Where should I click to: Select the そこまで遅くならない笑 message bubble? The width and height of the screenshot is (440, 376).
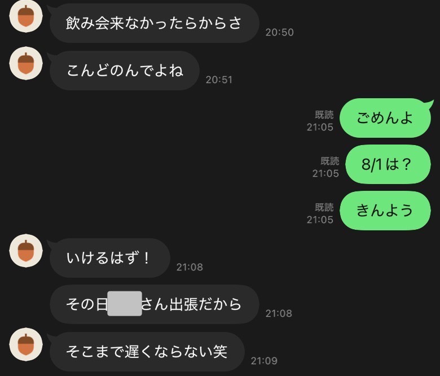click(x=147, y=352)
